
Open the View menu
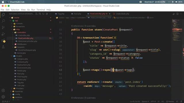23,10
